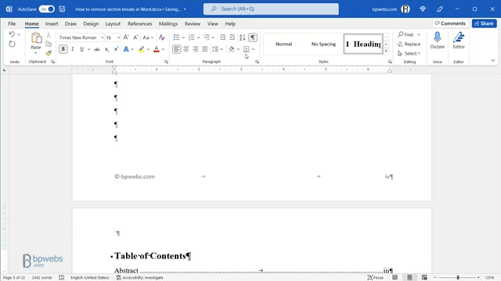Click the Multilevel list icon
This screenshot has height=281, width=501.
coord(207,37)
